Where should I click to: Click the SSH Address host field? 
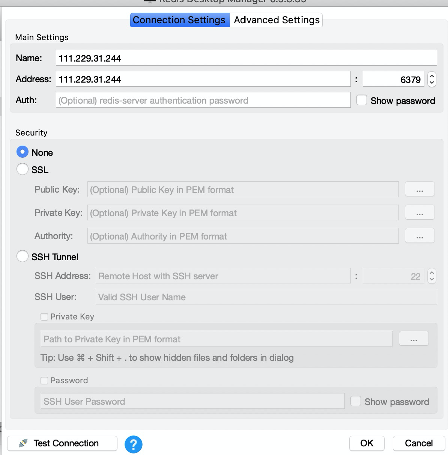(x=223, y=276)
